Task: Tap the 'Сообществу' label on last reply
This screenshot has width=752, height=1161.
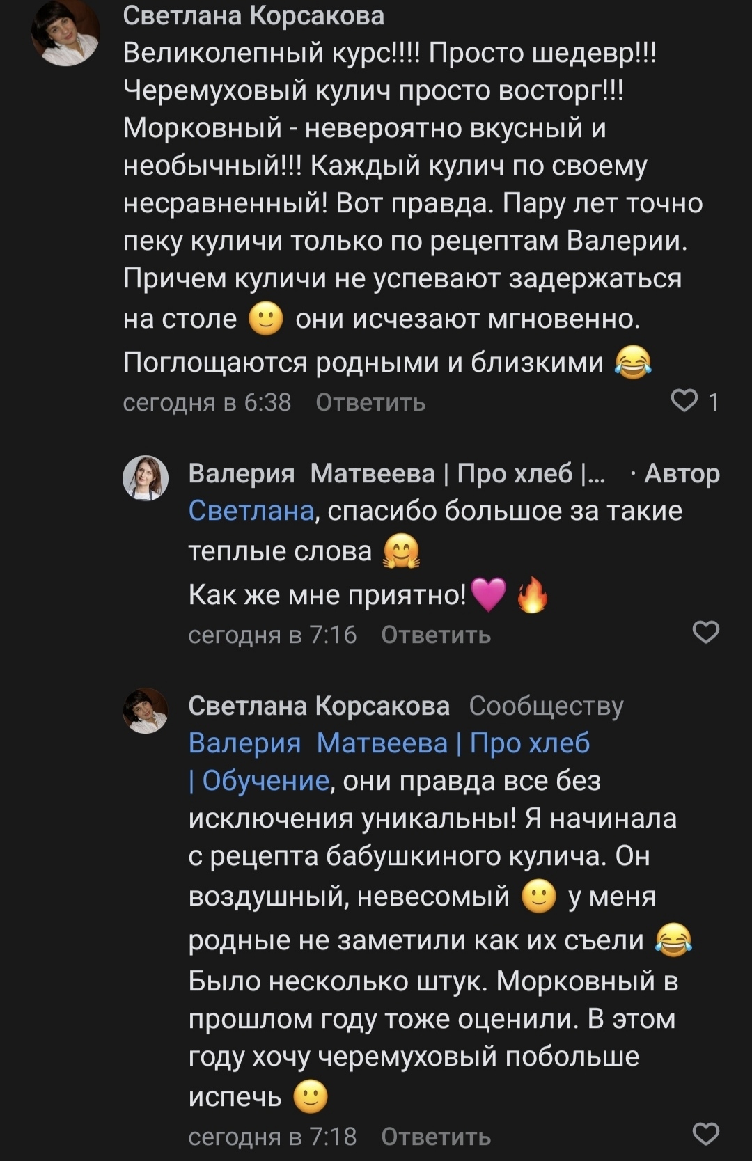Action: click(x=546, y=706)
